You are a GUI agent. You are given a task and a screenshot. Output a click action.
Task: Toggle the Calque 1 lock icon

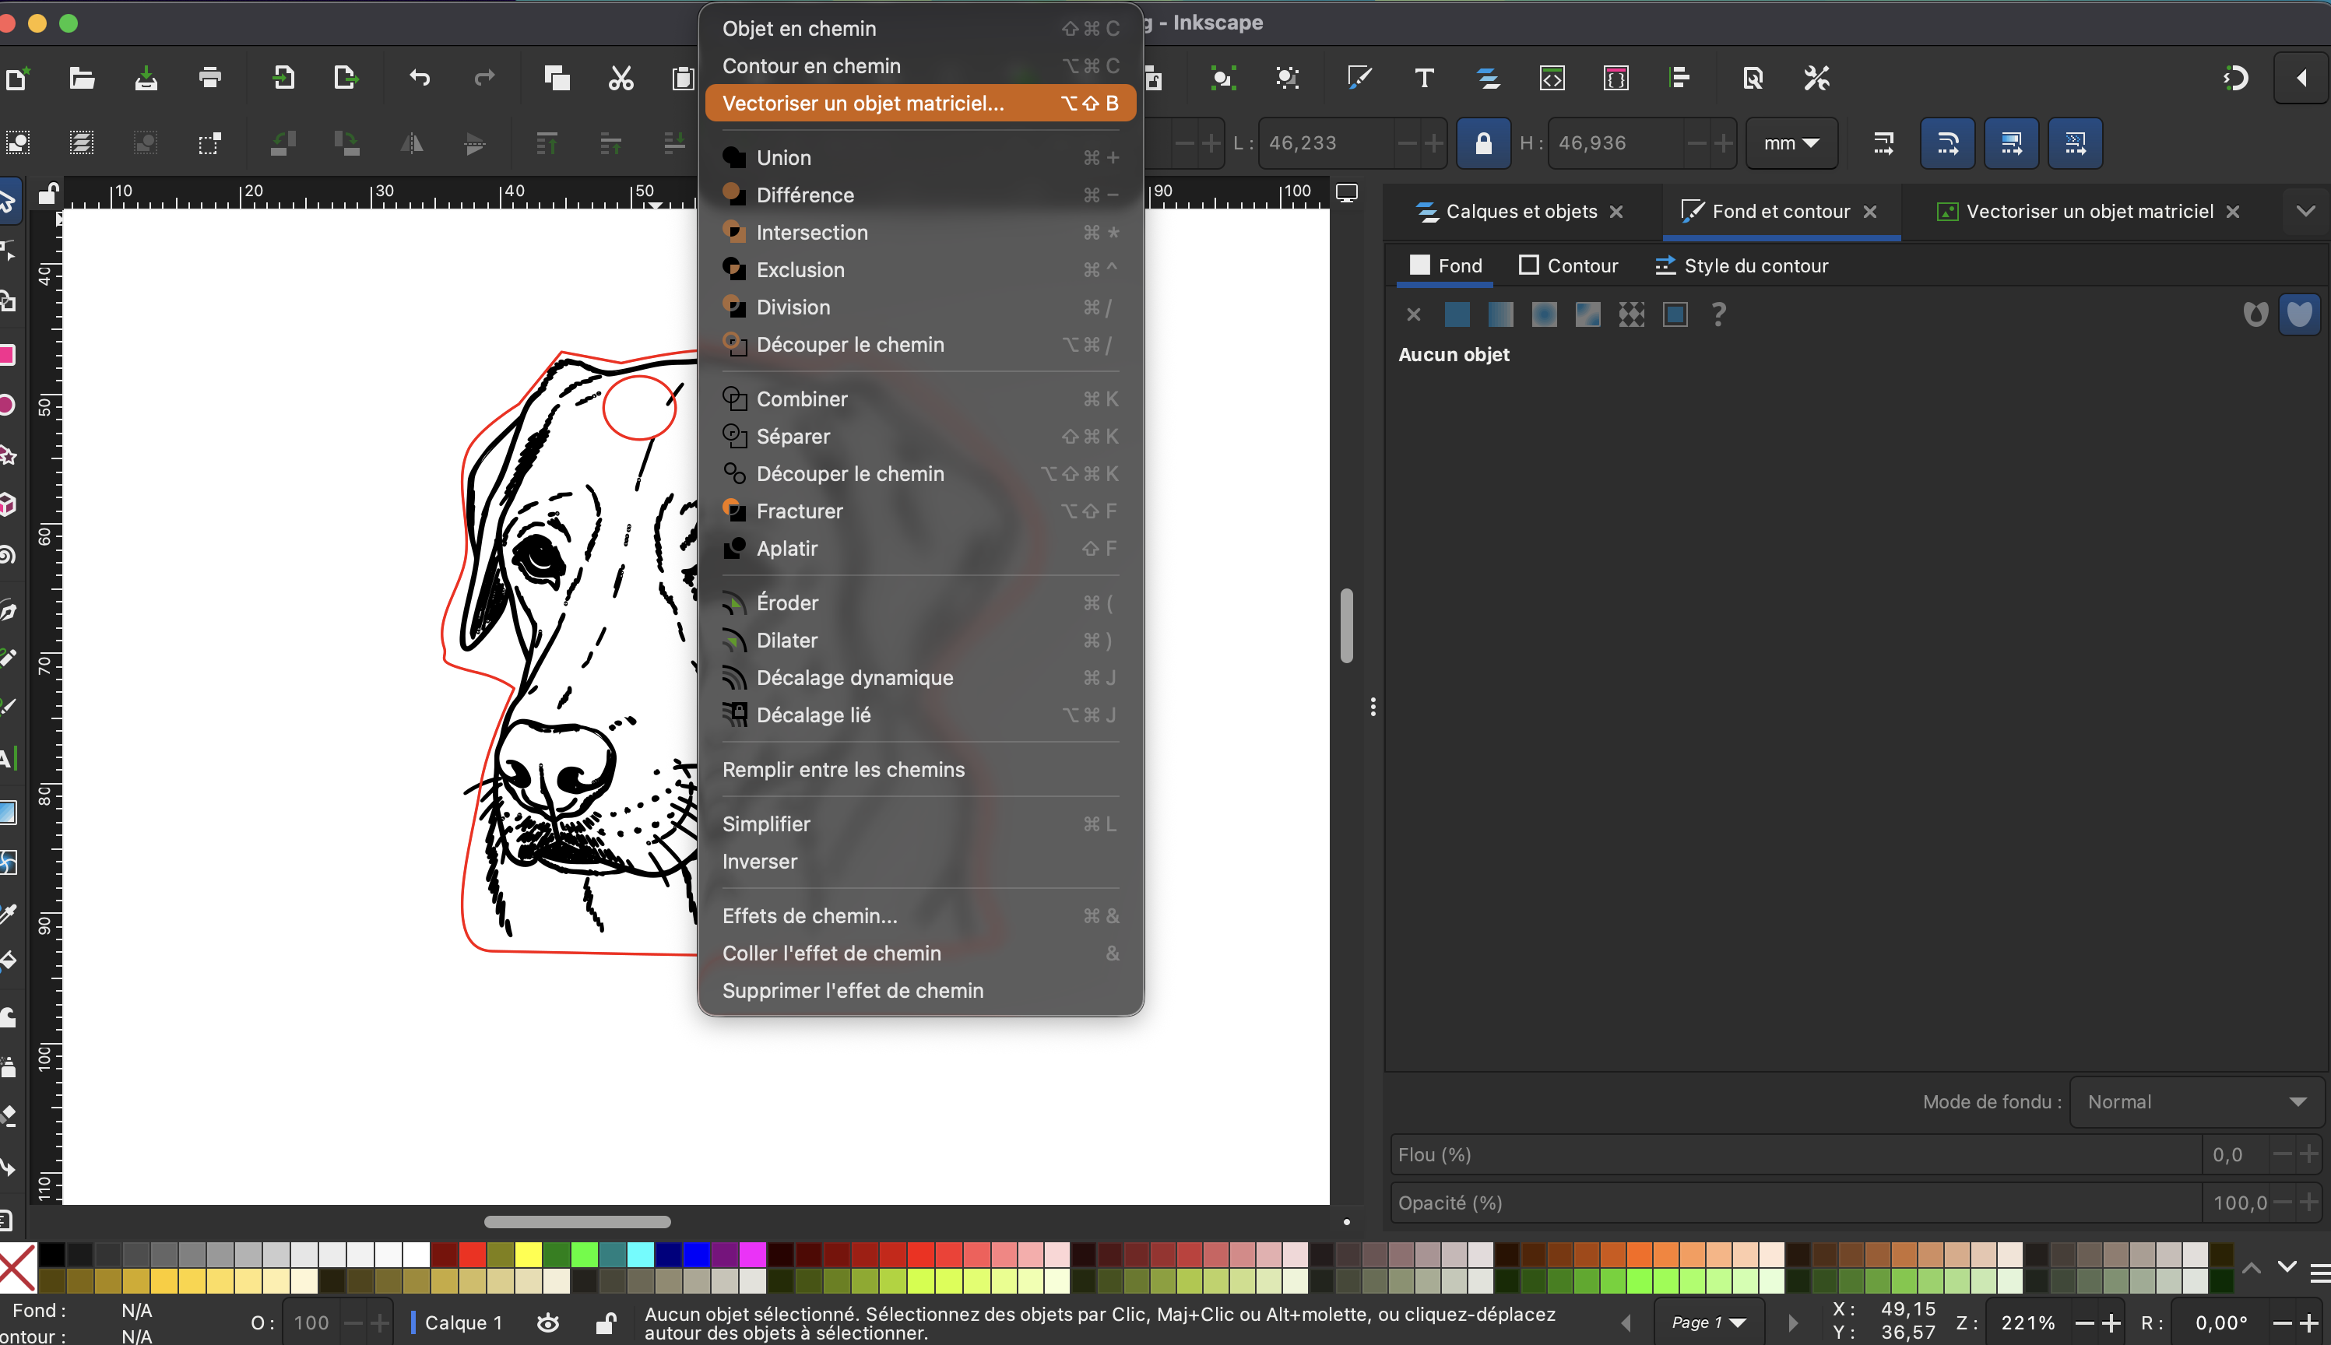[x=605, y=1323]
